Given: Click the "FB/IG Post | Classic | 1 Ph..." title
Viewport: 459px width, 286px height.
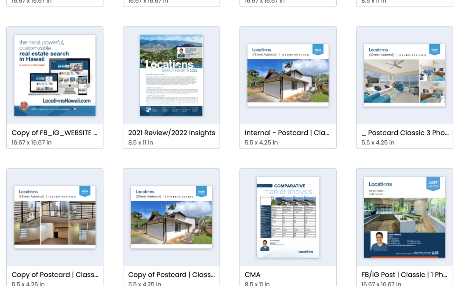Looking at the screenshot, I should pos(404,275).
